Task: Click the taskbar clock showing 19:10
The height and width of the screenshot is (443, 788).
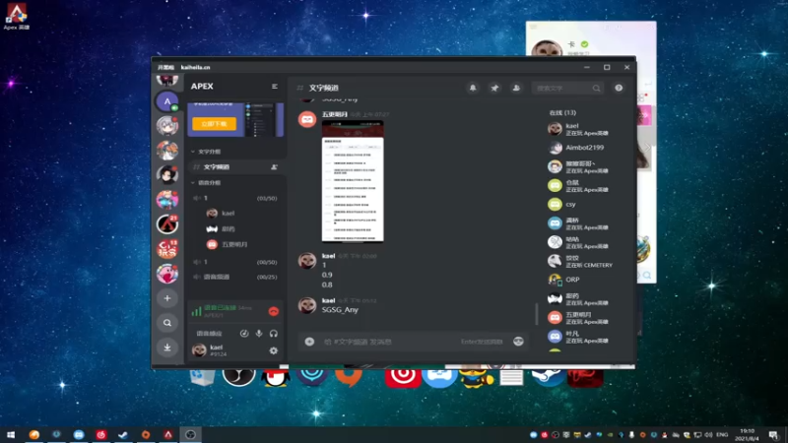Action: pos(748,435)
